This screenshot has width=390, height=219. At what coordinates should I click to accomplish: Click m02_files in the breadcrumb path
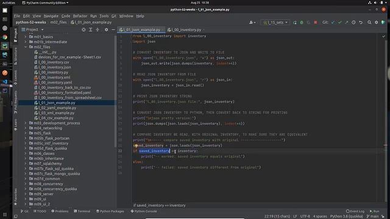pyautogui.click(x=58, y=23)
